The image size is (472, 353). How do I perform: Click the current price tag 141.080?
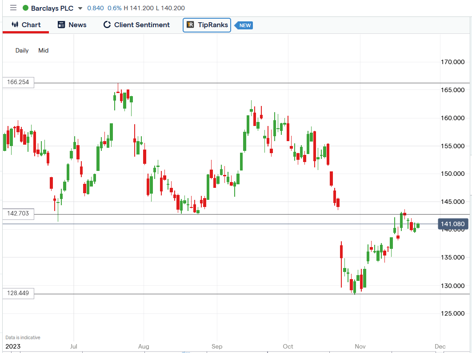coord(453,224)
